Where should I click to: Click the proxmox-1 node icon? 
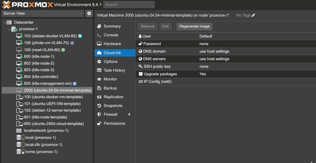pyautogui.click(x=14, y=29)
